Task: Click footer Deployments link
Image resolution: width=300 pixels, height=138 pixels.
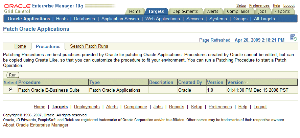Action: tap(87, 107)
